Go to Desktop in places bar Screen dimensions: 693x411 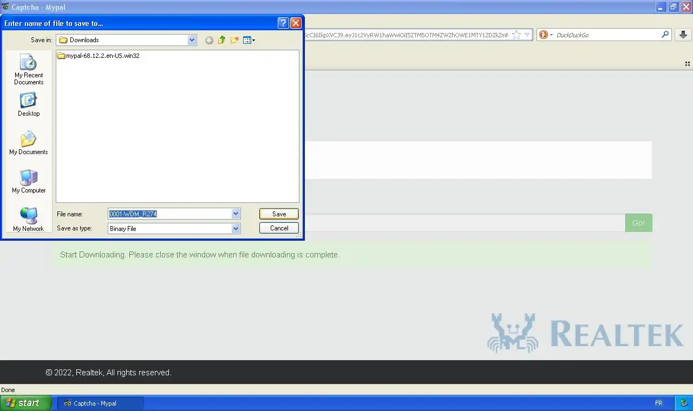pyautogui.click(x=29, y=105)
